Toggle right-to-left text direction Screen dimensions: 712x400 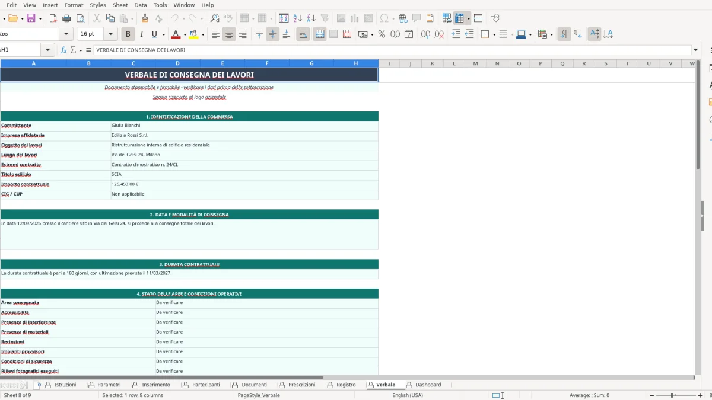pyautogui.click(x=578, y=34)
